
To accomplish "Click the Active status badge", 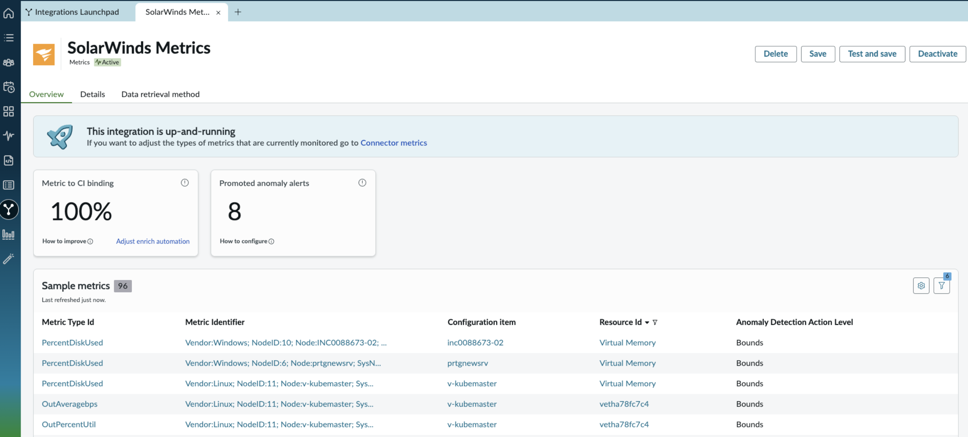I will tap(108, 62).
